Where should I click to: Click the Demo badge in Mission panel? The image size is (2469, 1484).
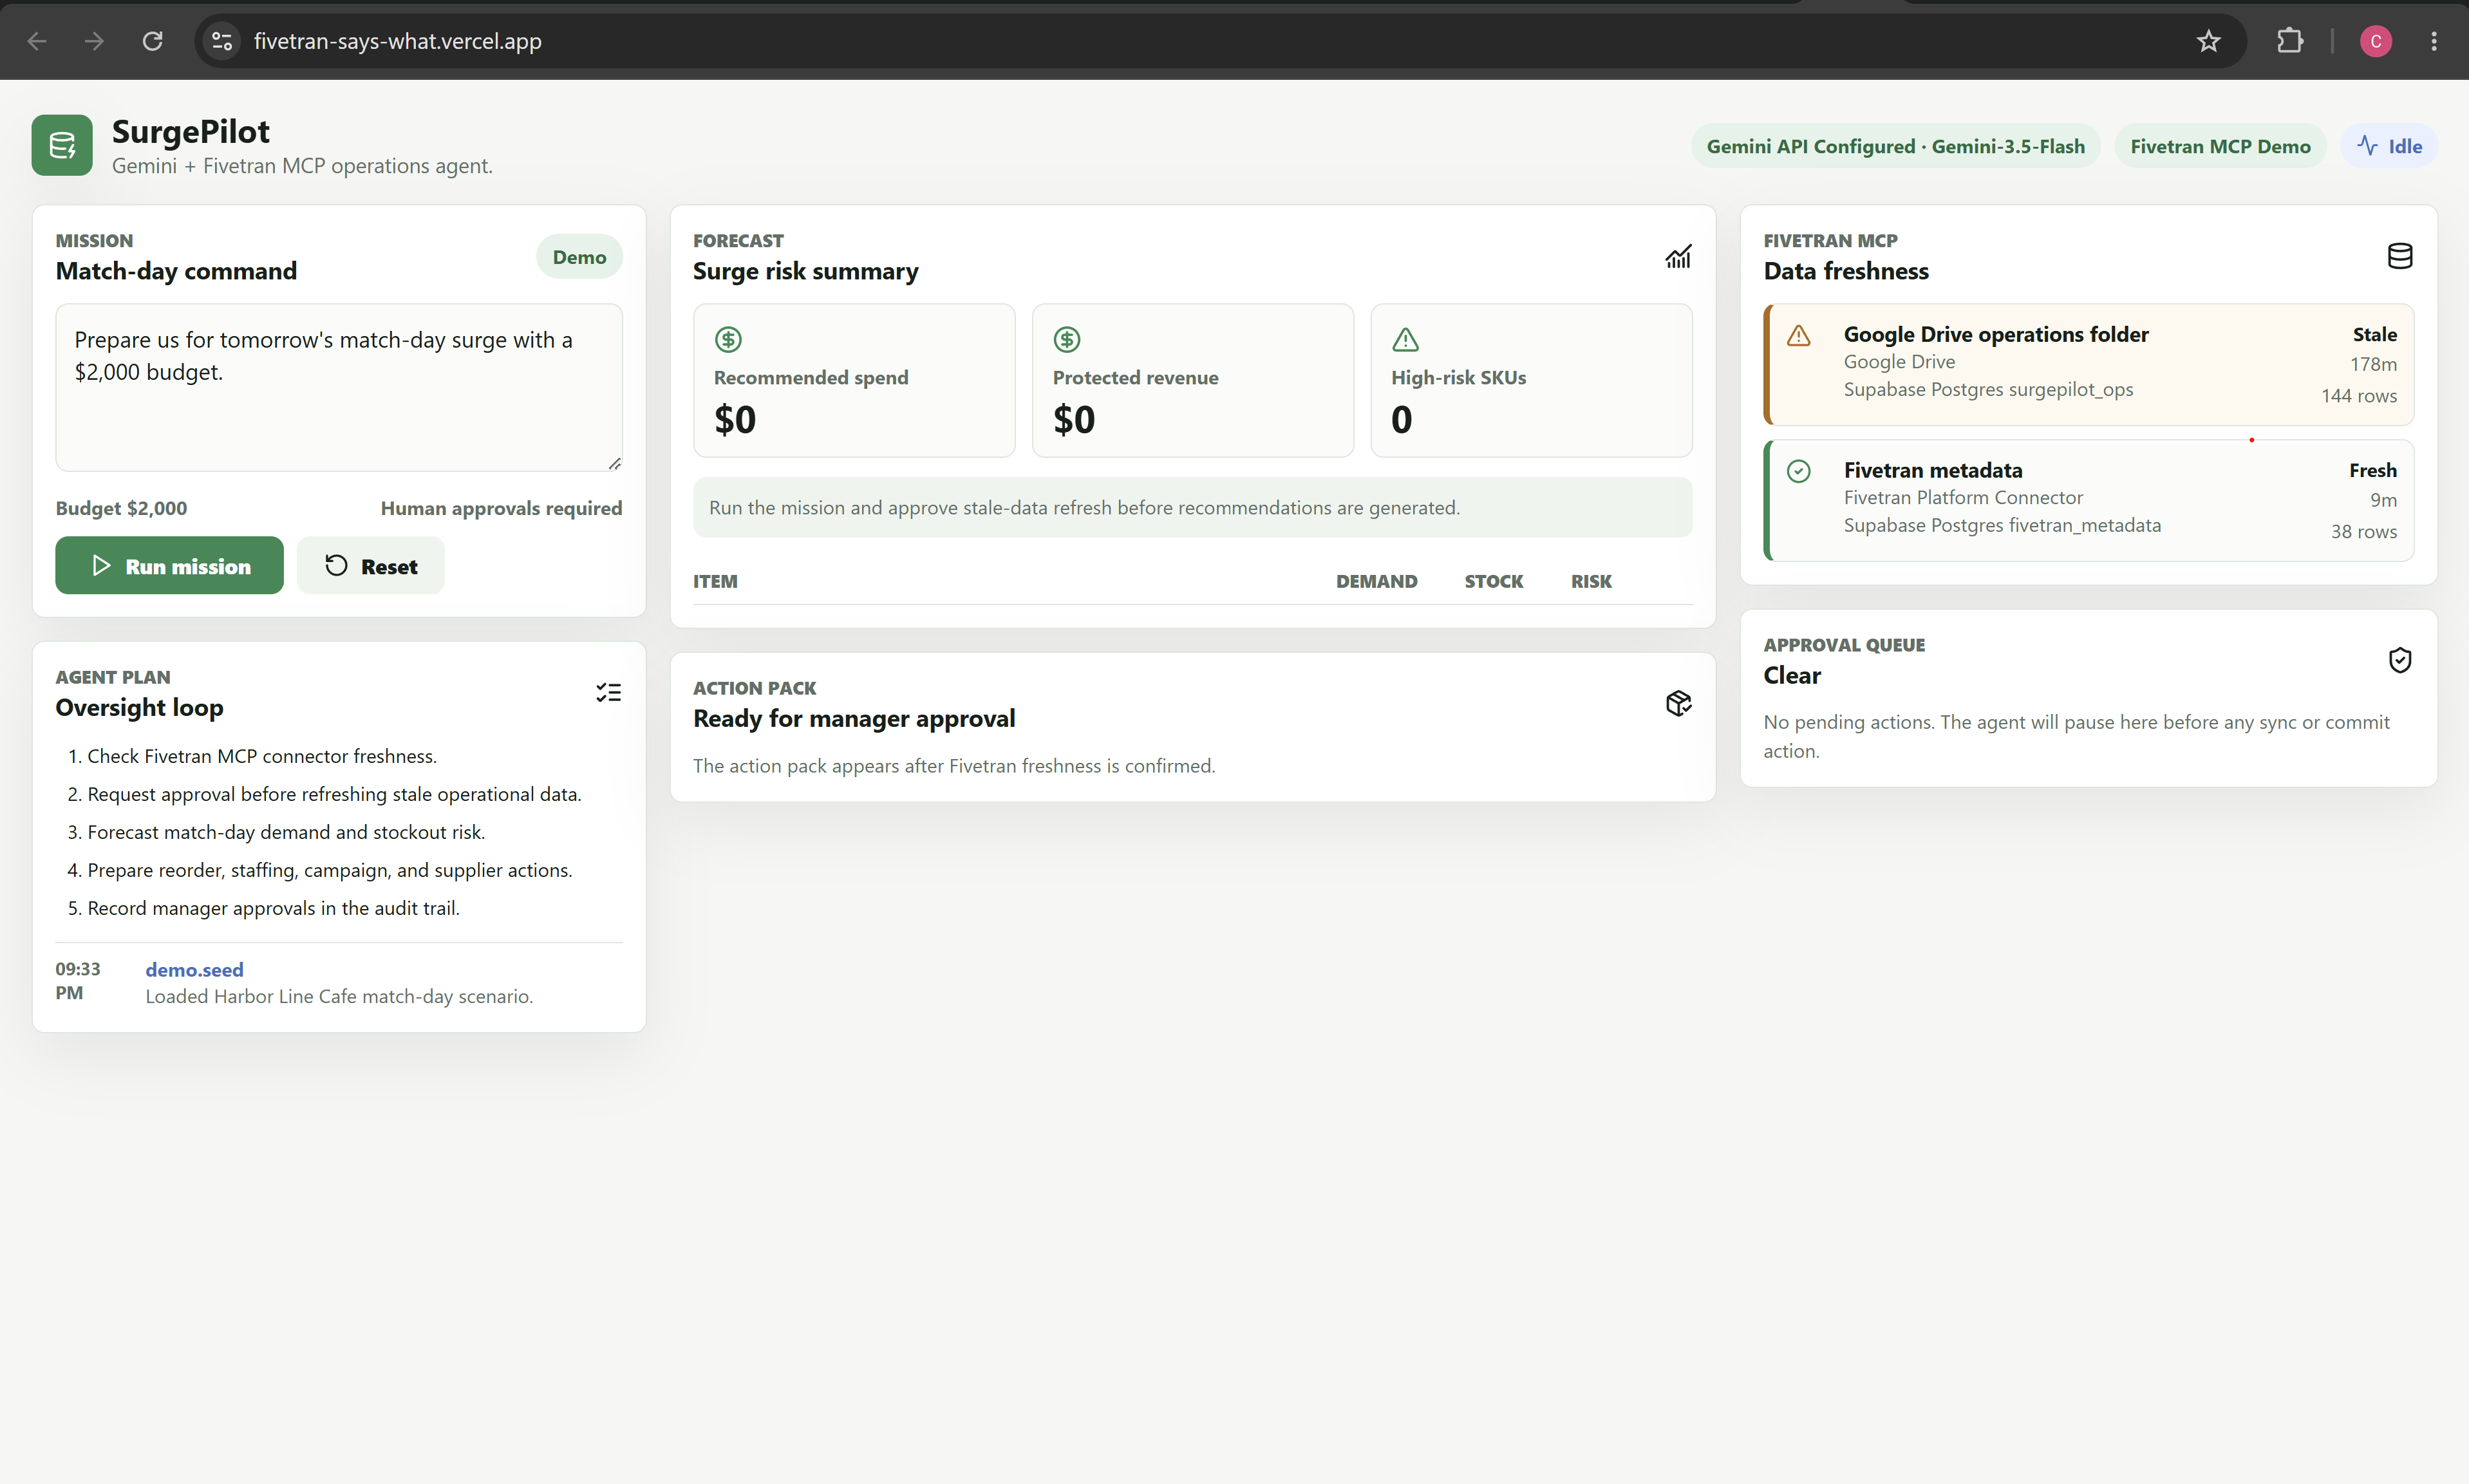point(579,257)
